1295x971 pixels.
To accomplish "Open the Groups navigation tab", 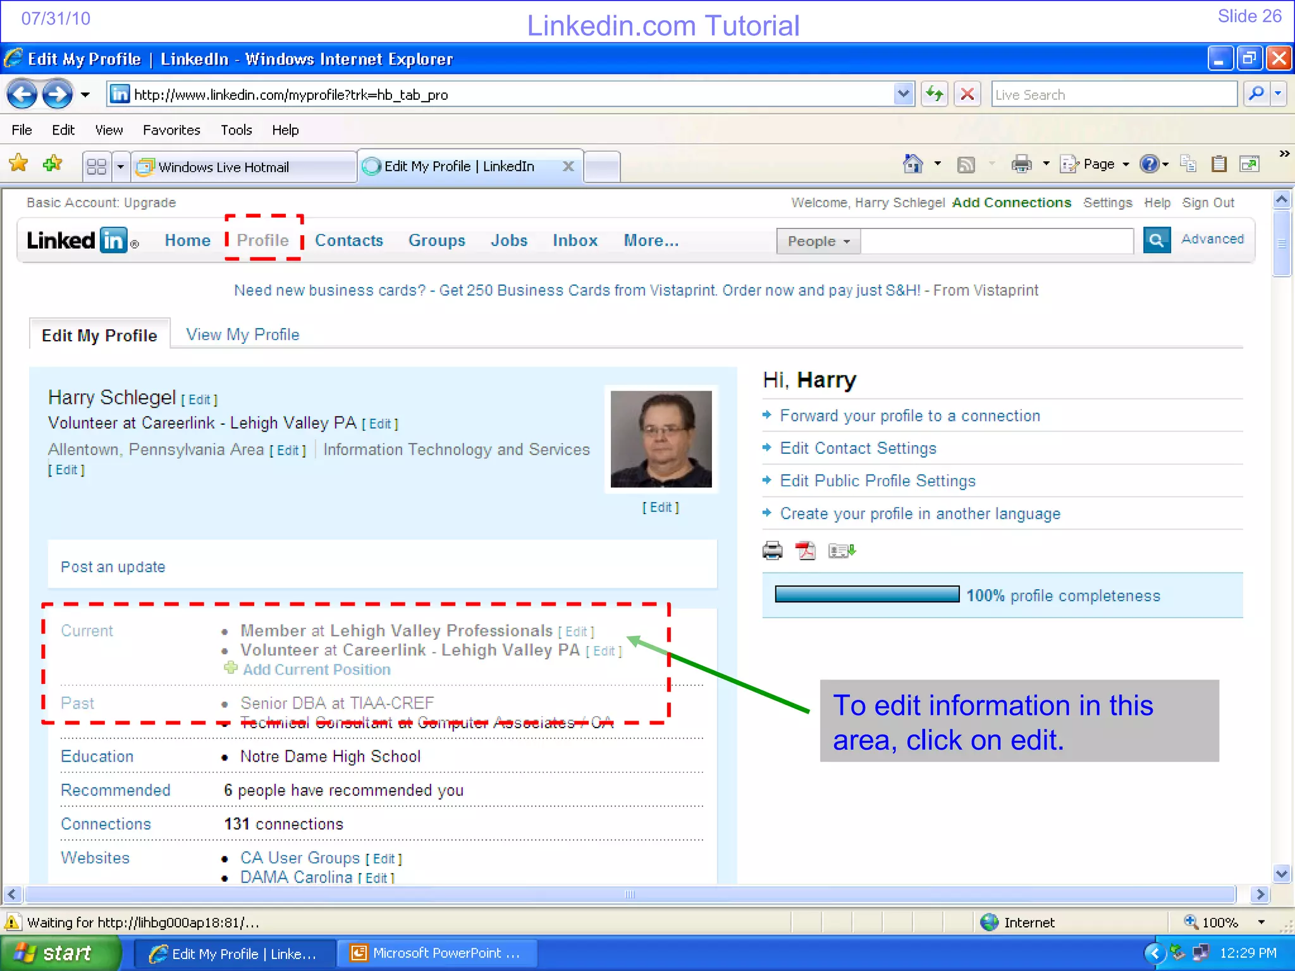I will pyautogui.click(x=437, y=240).
